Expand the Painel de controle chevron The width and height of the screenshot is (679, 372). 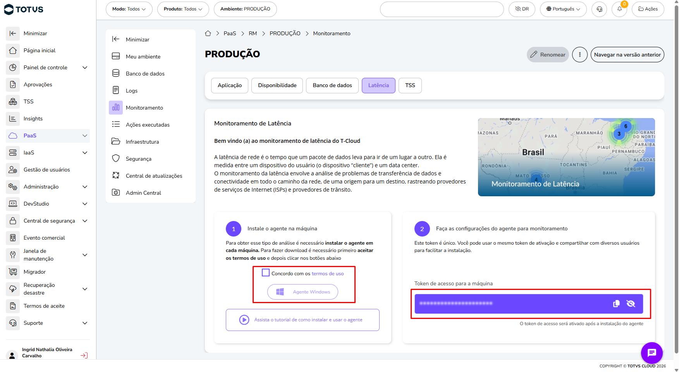pyautogui.click(x=85, y=67)
